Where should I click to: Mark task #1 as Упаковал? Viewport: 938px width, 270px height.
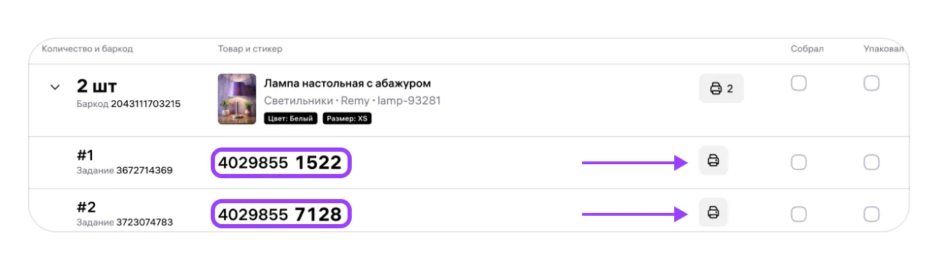pos(871,162)
